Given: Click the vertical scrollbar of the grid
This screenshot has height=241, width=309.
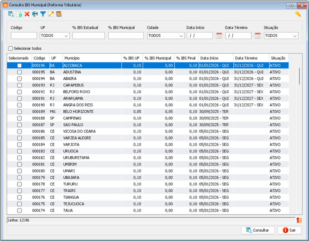Looking at the screenshot, I should pyautogui.click(x=299, y=76).
